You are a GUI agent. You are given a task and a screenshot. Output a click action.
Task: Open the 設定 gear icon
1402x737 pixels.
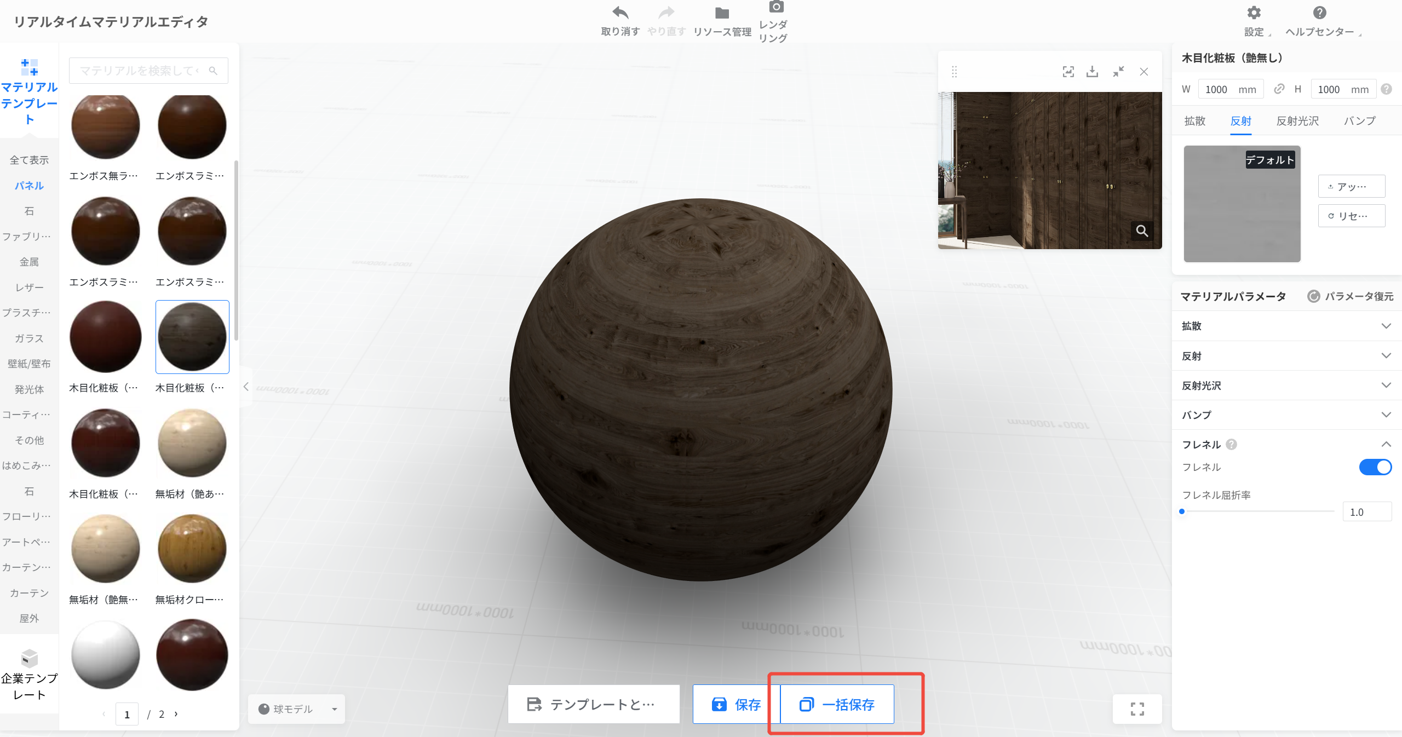(1254, 13)
